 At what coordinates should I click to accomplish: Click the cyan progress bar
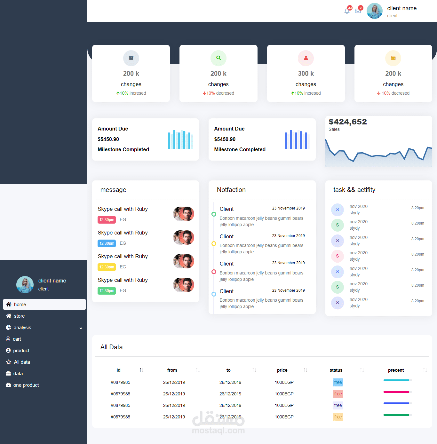click(398, 380)
